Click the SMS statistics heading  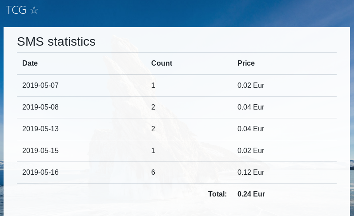click(x=56, y=42)
